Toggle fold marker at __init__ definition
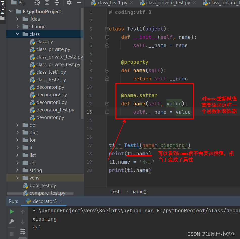240x239 pixels. pos(107,37)
